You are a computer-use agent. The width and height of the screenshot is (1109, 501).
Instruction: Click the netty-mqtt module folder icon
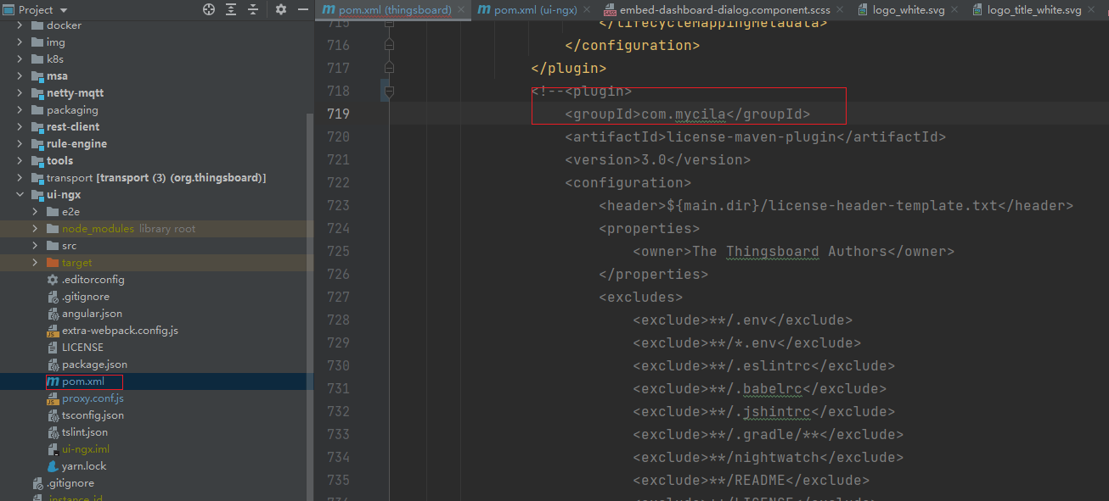tap(37, 93)
